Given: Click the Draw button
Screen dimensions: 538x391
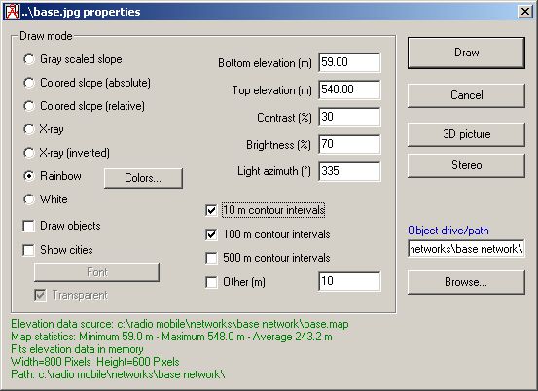Looking at the screenshot, I should 466,53.
